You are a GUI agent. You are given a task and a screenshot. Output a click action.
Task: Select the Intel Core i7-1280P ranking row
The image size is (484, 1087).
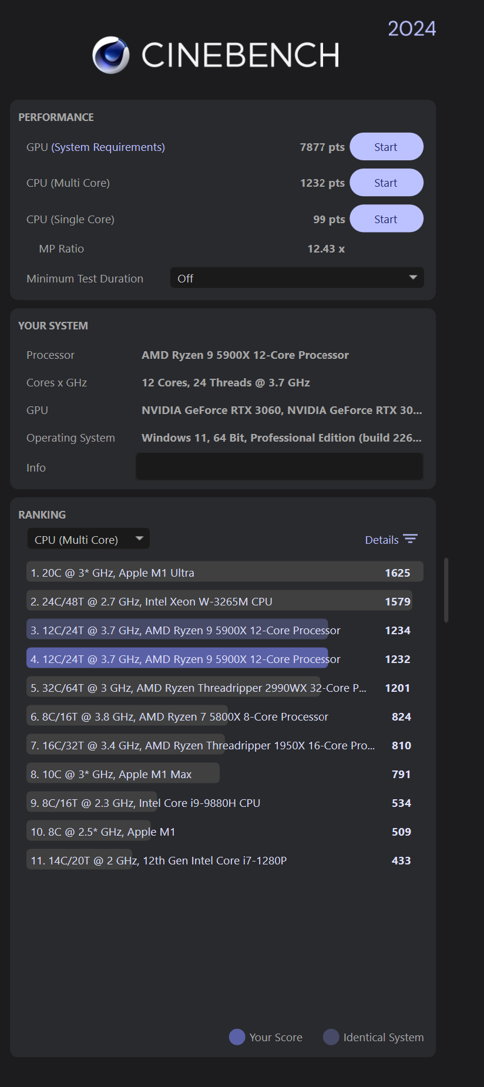click(x=225, y=860)
